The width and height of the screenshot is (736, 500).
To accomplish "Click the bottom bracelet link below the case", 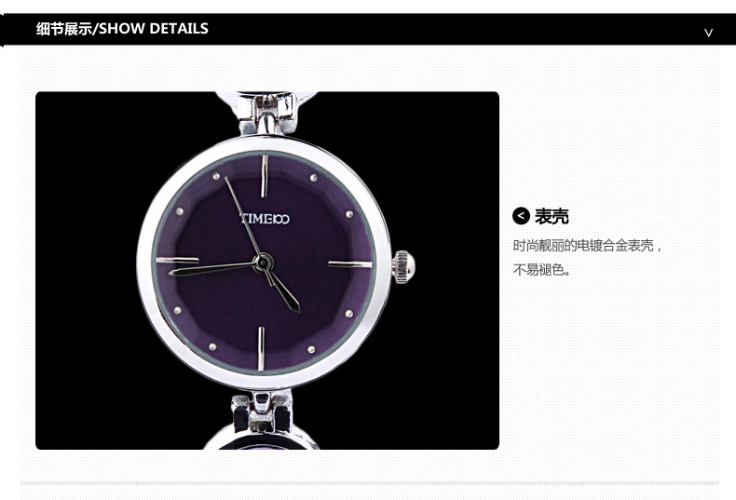I will point(262,412).
